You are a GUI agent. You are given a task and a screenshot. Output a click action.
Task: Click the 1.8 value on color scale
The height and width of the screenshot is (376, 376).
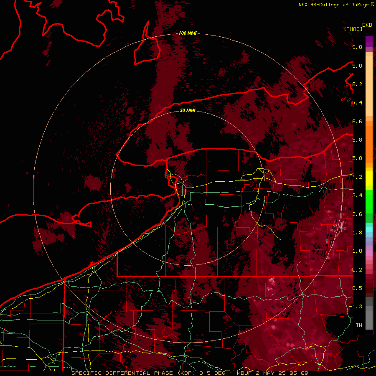pyautogui.click(x=357, y=233)
